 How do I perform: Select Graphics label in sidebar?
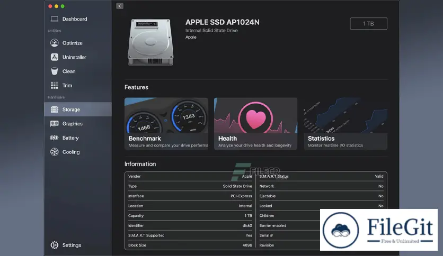[72, 123]
